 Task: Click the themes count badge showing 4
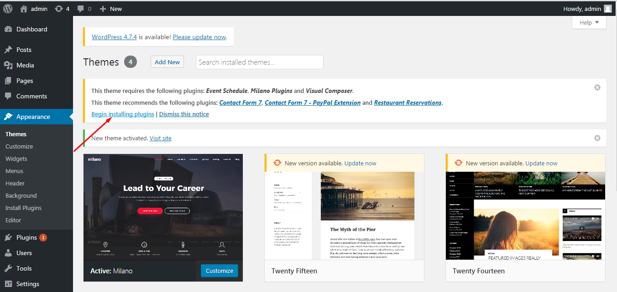pyautogui.click(x=131, y=62)
